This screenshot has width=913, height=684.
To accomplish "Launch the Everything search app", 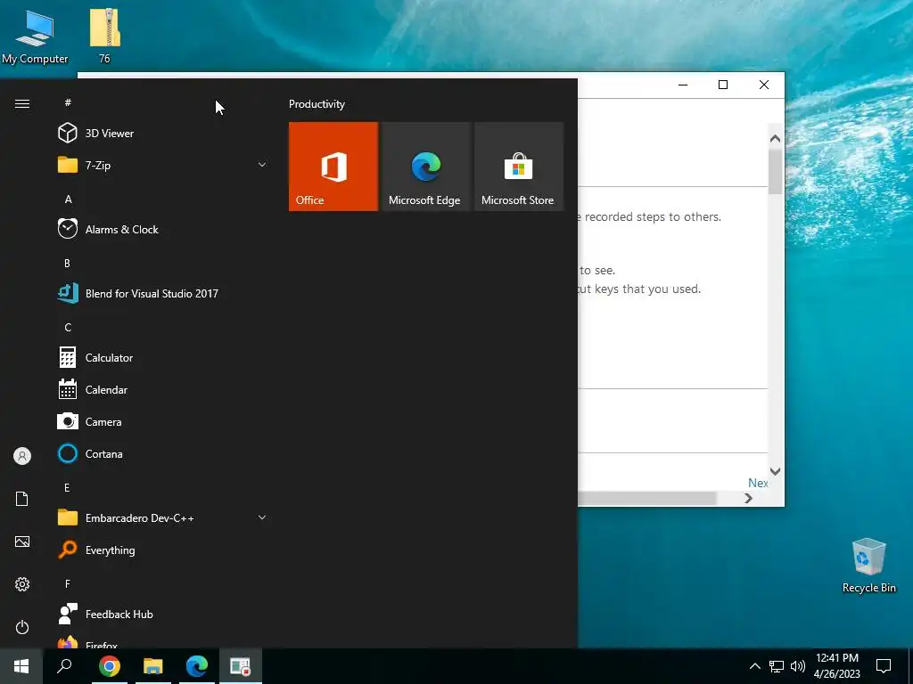I will click(x=163, y=550).
